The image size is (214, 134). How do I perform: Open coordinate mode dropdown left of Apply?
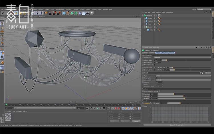[x=114, y=121]
